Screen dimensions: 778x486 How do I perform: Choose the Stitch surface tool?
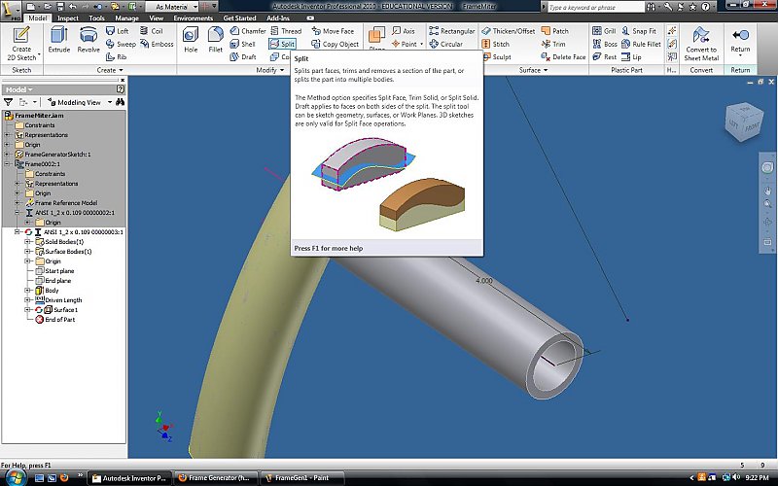(x=496, y=44)
